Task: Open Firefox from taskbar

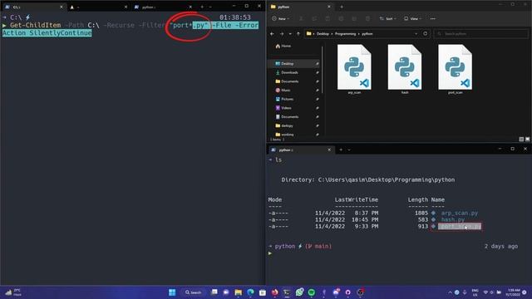Action: tap(275, 292)
